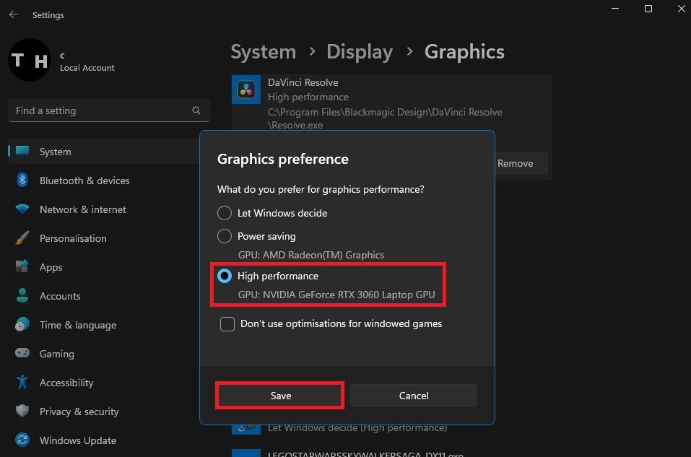Click the DaVinci Resolve app icon
Image resolution: width=691 pixels, height=457 pixels.
246,90
